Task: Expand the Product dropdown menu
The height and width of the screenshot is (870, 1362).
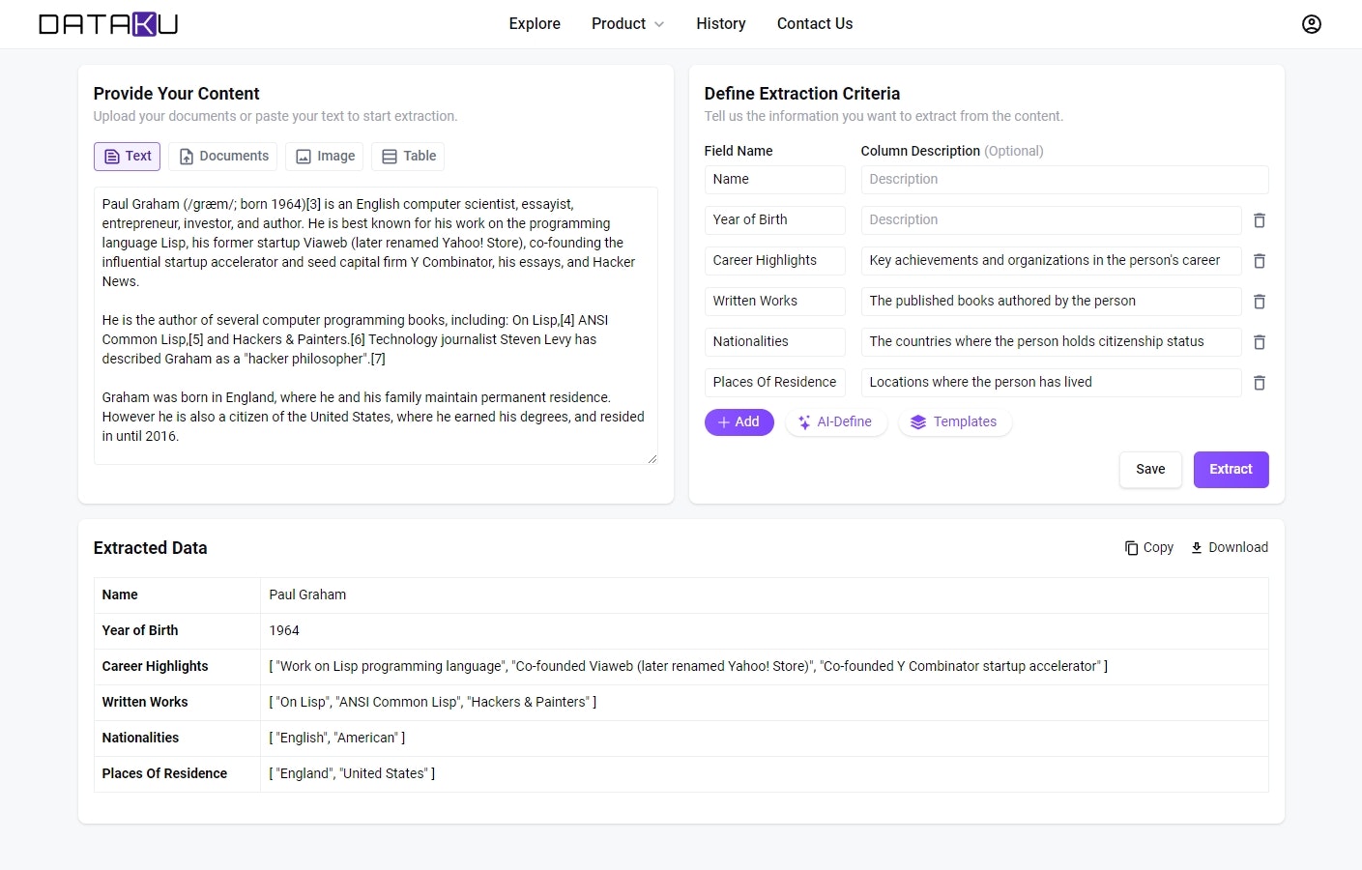Action: (627, 24)
